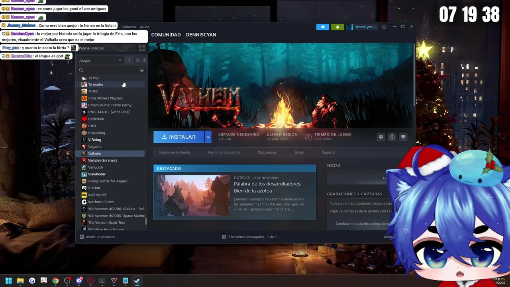Go to Página principal of library
Screen dimensions: 510x287
[x=91, y=48]
